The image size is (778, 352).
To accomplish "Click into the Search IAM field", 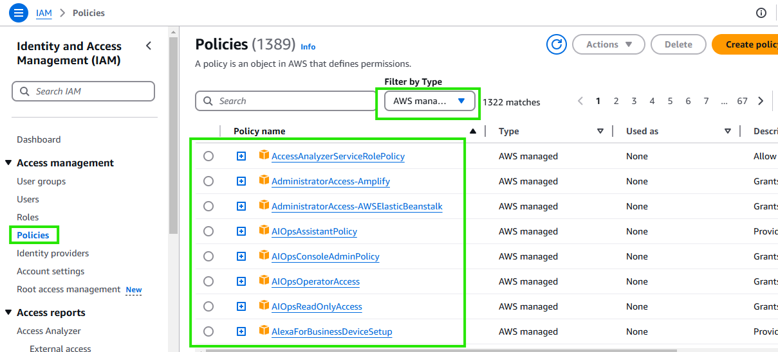I will (83, 91).
